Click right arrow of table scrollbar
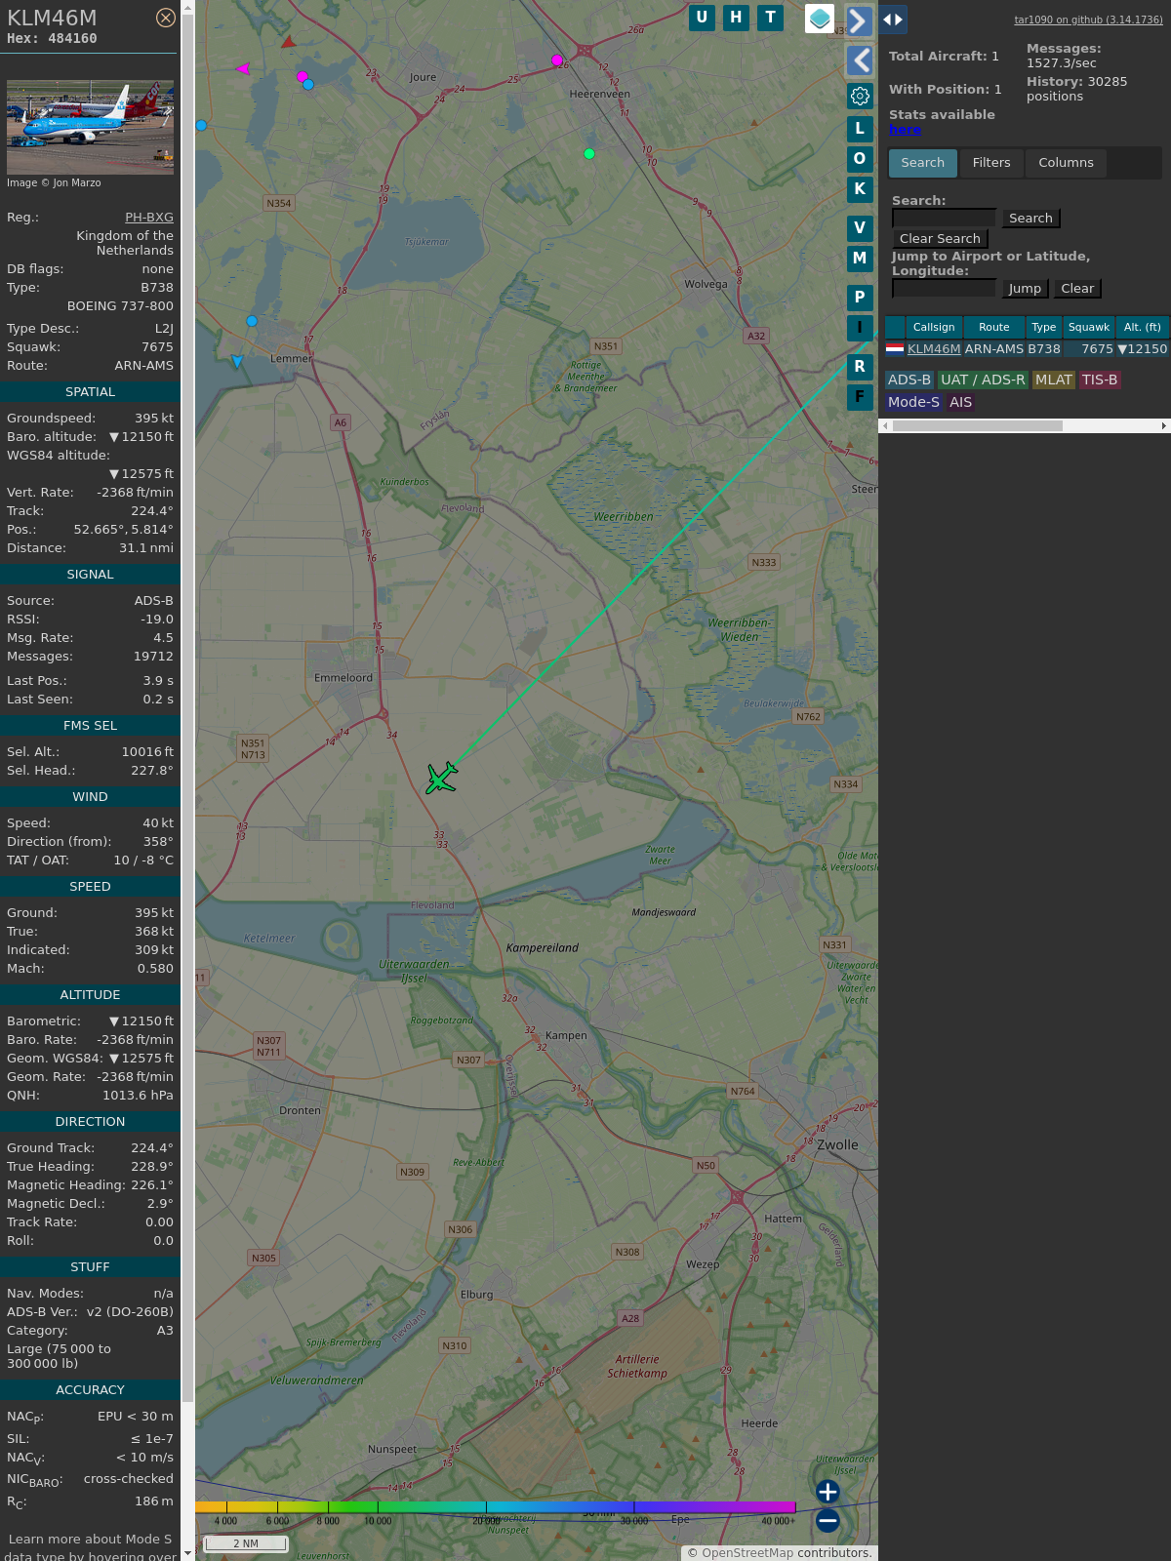Viewport: 1171px width, 1561px height. pyautogui.click(x=1164, y=426)
